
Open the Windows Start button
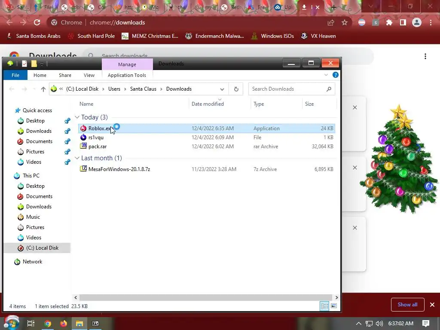pyautogui.click(x=11, y=323)
